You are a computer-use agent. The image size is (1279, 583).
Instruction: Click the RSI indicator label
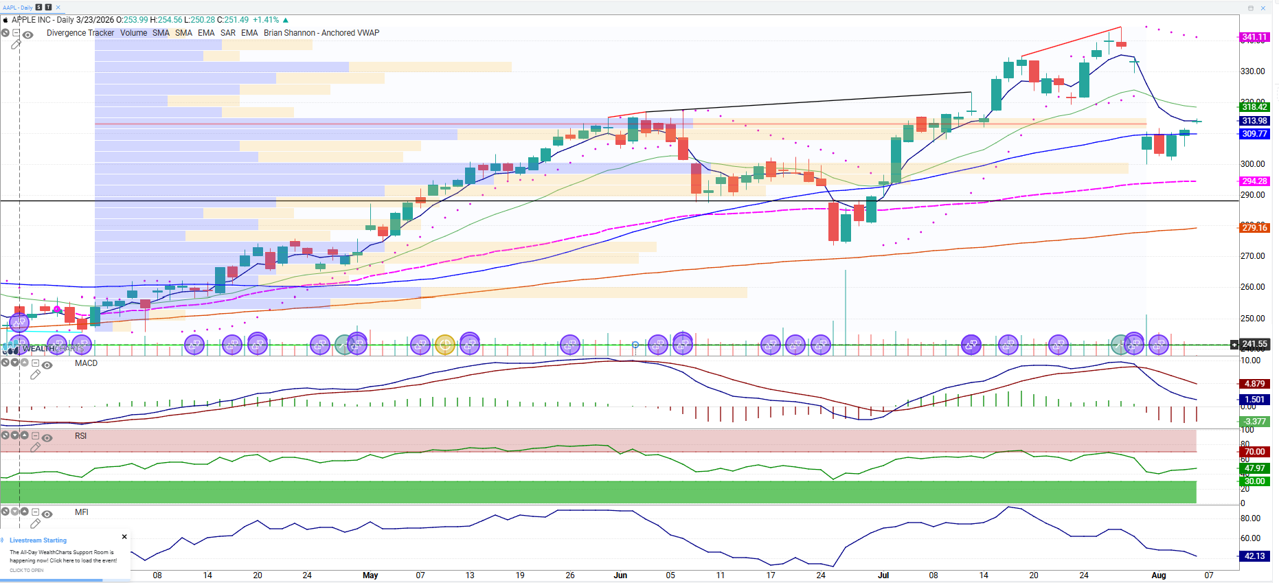pyautogui.click(x=80, y=436)
